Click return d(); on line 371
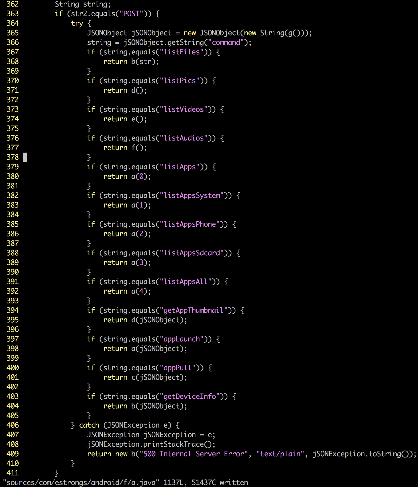The width and height of the screenshot is (418, 487). coord(125,90)
